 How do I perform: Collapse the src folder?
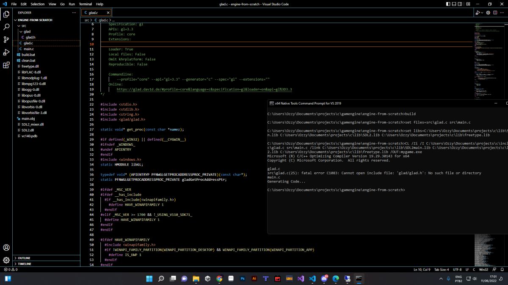47,26
